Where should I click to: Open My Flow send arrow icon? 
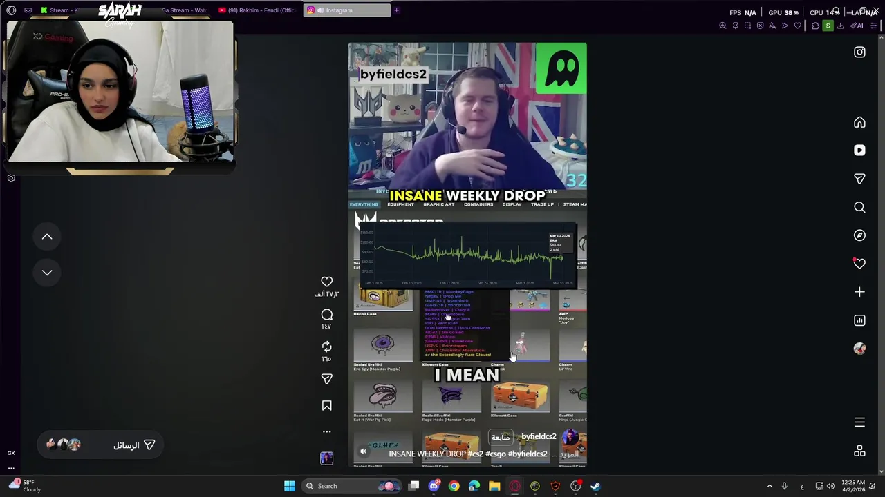[785, 26]
